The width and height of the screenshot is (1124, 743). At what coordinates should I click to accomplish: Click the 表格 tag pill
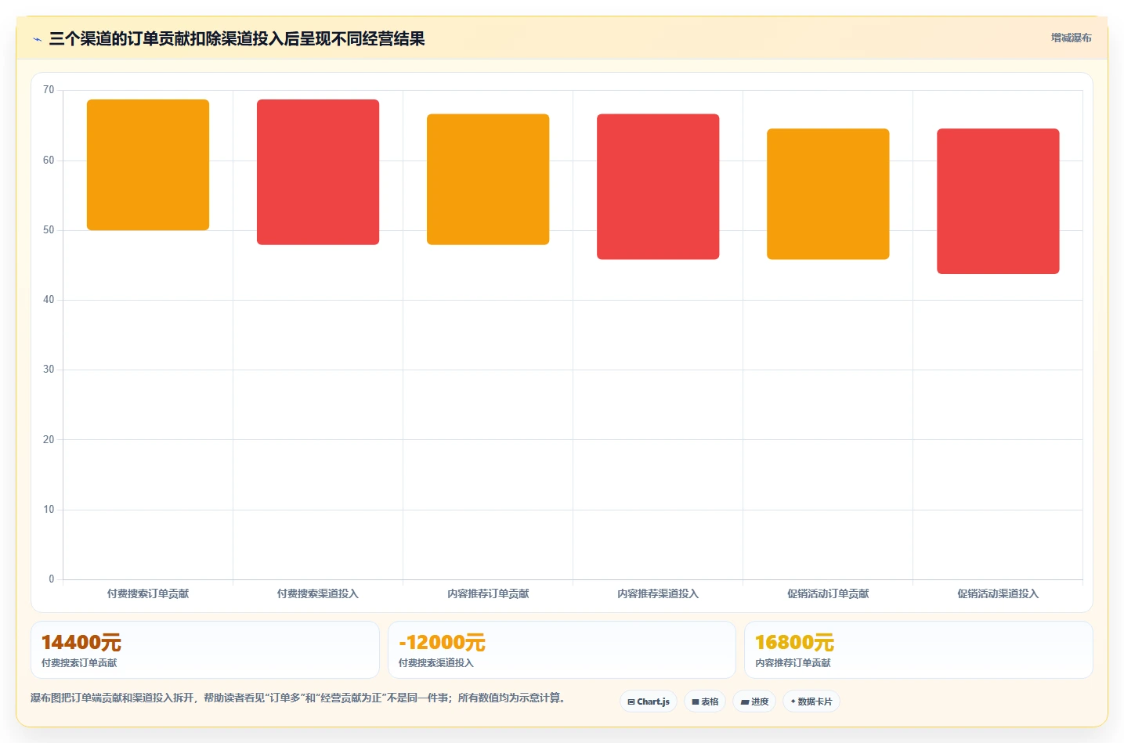(x=705, y=702)
